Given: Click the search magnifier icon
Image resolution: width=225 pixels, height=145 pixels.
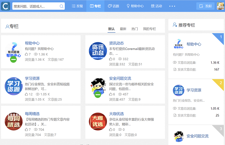Looking at the screenshot, I should click(x=61, y=6).
